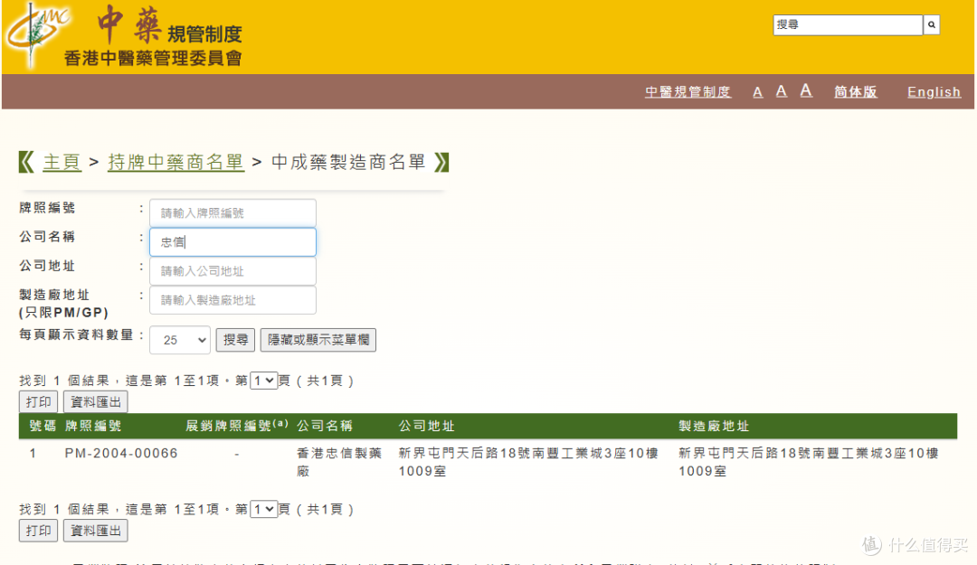977x565 pixels.
Task: Click company name 香港忠信製藥廠 in the table
Action: pos(339,462)
